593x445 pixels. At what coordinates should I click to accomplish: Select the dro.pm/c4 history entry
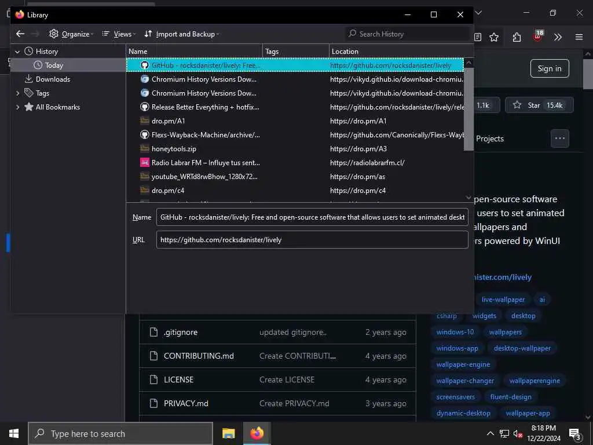(295, 191)
